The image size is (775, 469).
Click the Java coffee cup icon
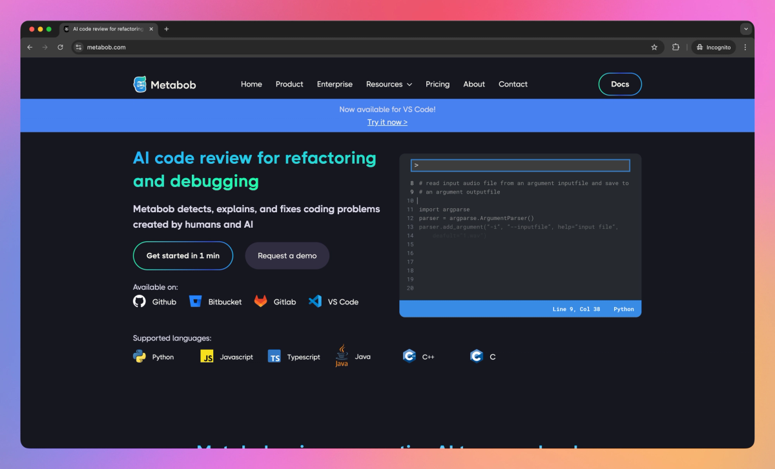click(342, 355)
